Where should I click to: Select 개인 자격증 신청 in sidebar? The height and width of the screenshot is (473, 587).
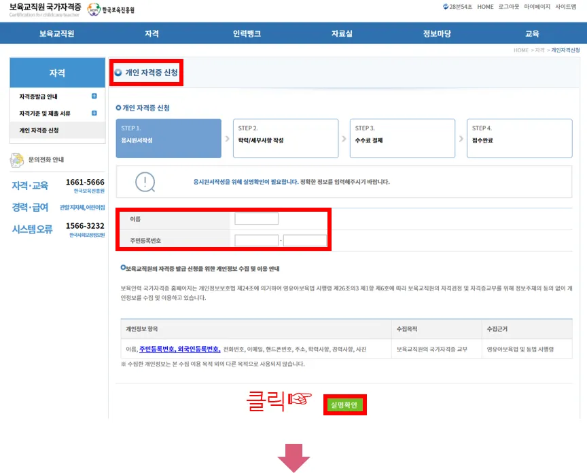pyautogui.click(x=39, y=130)
